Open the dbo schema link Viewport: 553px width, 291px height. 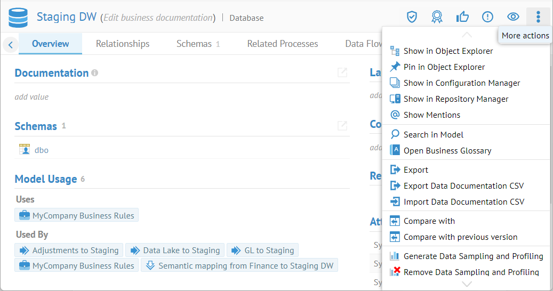(x=42, y=150)
